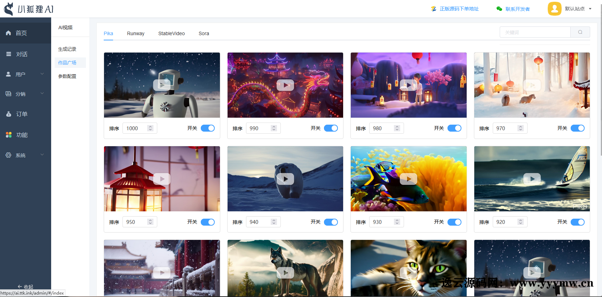Play the polar bear video ranked 940
Viewport: 602px width, 297px height.
[x=285, y=179]
